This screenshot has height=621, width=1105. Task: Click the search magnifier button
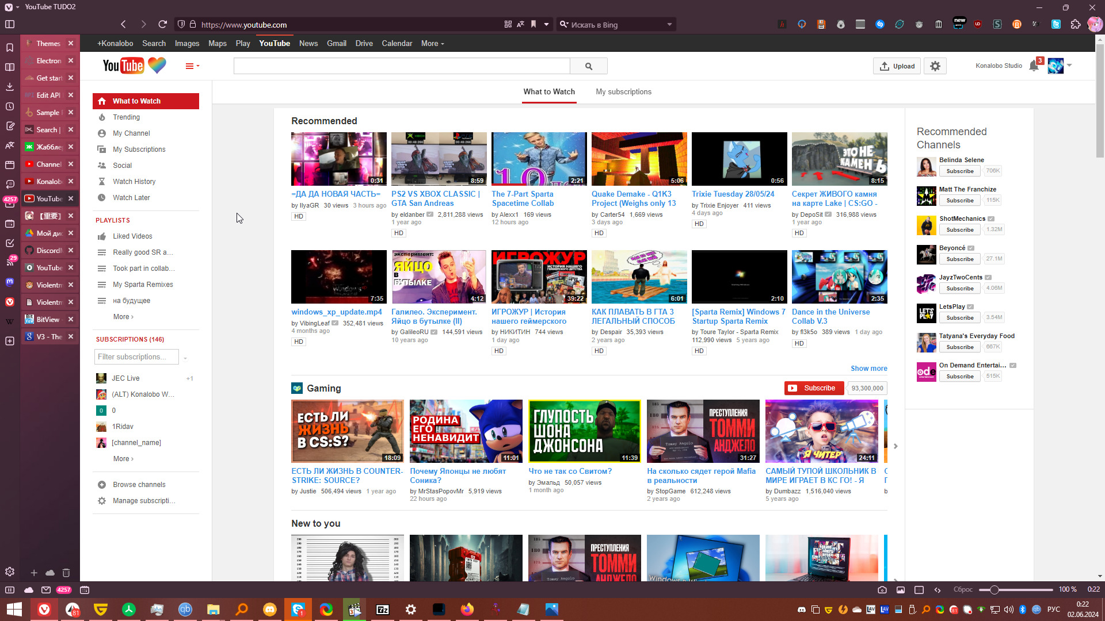click(x=588, y=66)
